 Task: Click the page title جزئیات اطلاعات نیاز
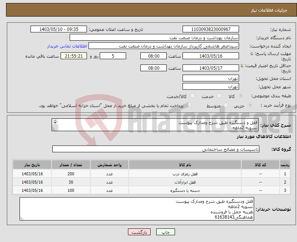click(269, 10)
